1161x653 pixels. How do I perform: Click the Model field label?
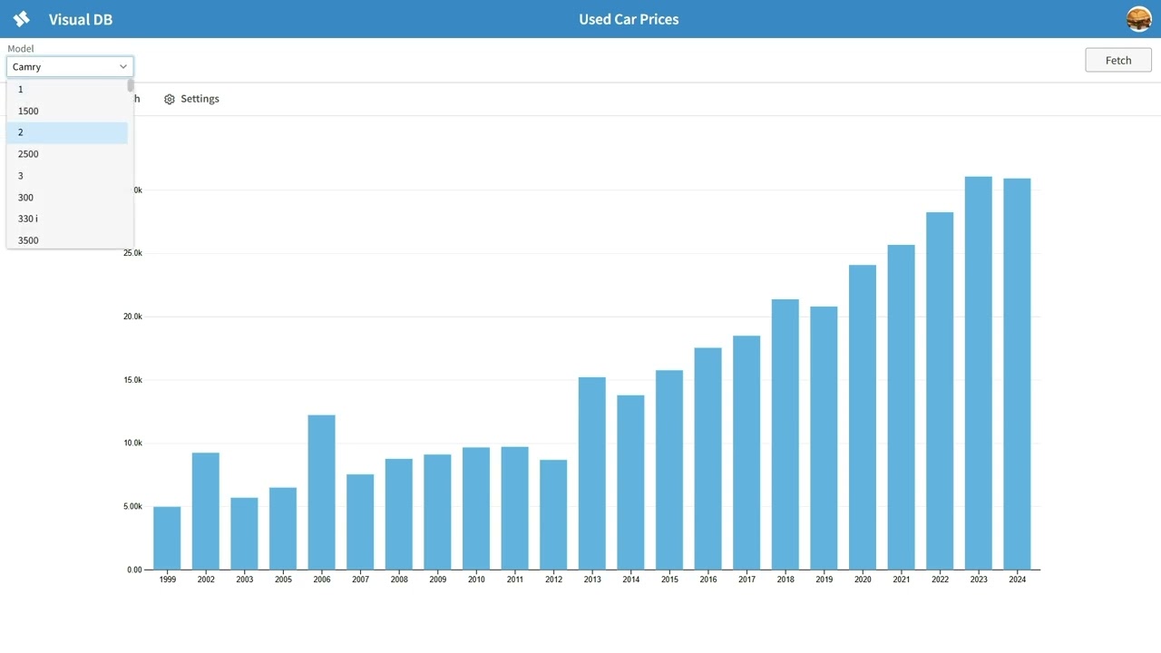(21, 49)
